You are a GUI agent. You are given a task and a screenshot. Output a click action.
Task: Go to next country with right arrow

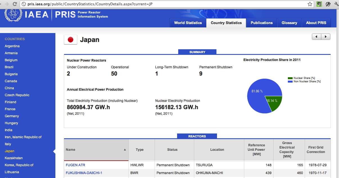coord(326,37)
